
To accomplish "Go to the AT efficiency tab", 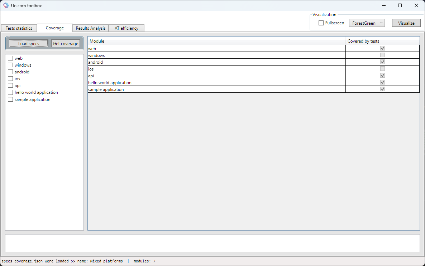I will 126,28.
